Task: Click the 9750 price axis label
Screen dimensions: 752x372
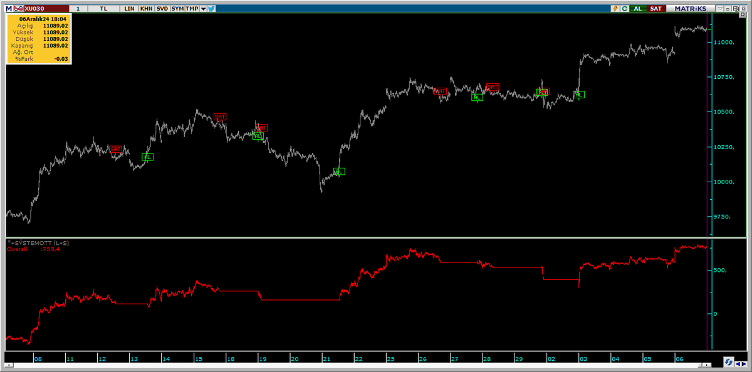Action: point(722,217)
